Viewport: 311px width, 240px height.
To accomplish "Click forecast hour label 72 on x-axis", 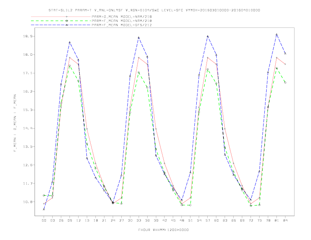I will [251, 220].
